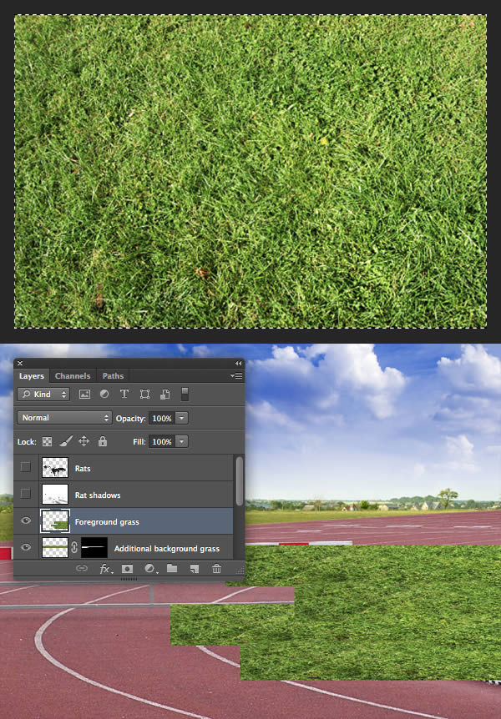Add a layer style with fx icon
The width and height of the screenshot is (501, 719).
105,569
